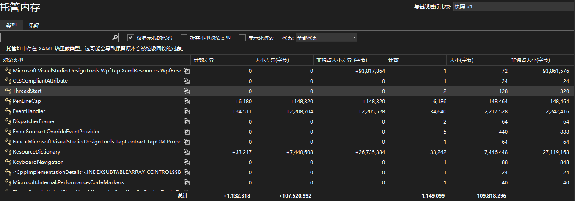The width and height of the screenshot is (575, 201).
Task: Click the 2,217,528 size value
Action: (x=496, y=112)
